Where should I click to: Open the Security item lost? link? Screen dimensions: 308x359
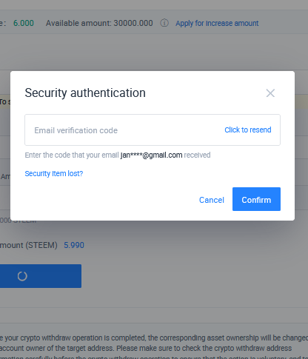pyautogui.click(x=54, y=173)
